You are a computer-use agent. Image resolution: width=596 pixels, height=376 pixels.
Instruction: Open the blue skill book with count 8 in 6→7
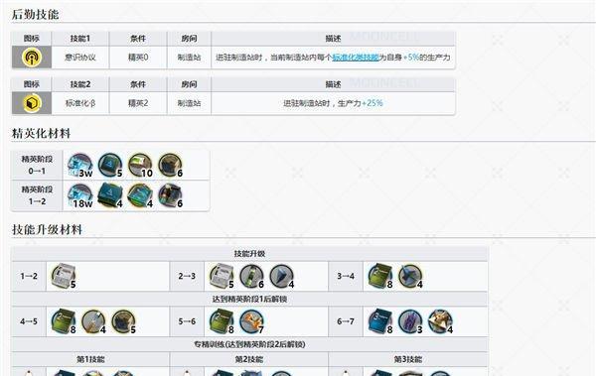tap(380, 321)
